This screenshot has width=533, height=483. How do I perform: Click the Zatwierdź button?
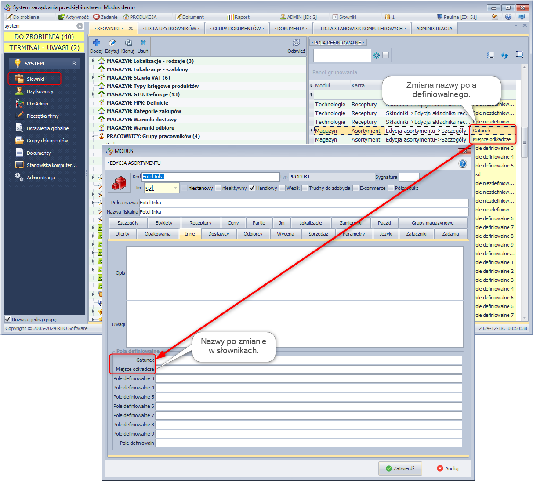click(x=400, y=468)
